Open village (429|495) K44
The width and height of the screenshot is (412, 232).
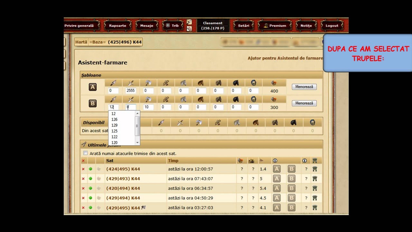click(123, 208)
